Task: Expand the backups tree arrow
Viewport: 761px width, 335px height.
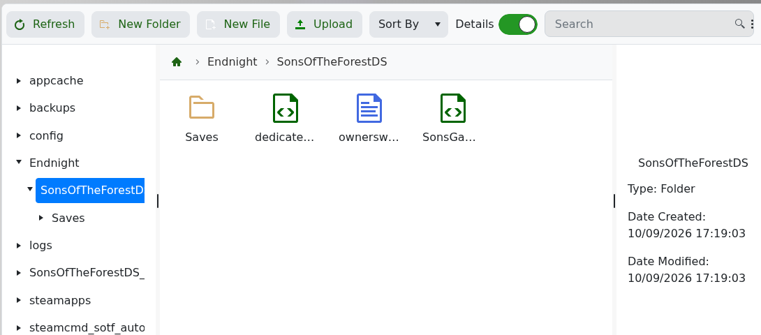Action: 19,107
